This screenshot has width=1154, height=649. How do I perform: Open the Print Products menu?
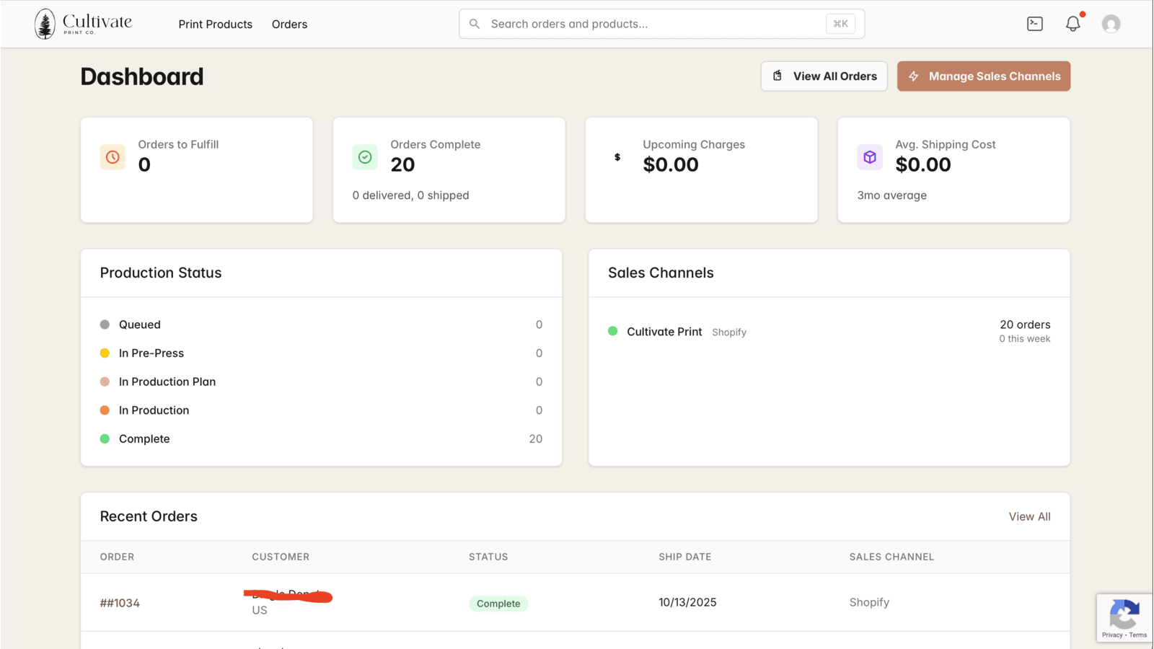pyautogui.click(x=216, y=24)
